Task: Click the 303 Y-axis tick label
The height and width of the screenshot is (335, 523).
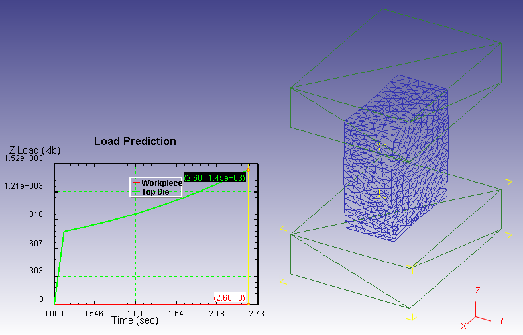Action: (x=36, y=271)
